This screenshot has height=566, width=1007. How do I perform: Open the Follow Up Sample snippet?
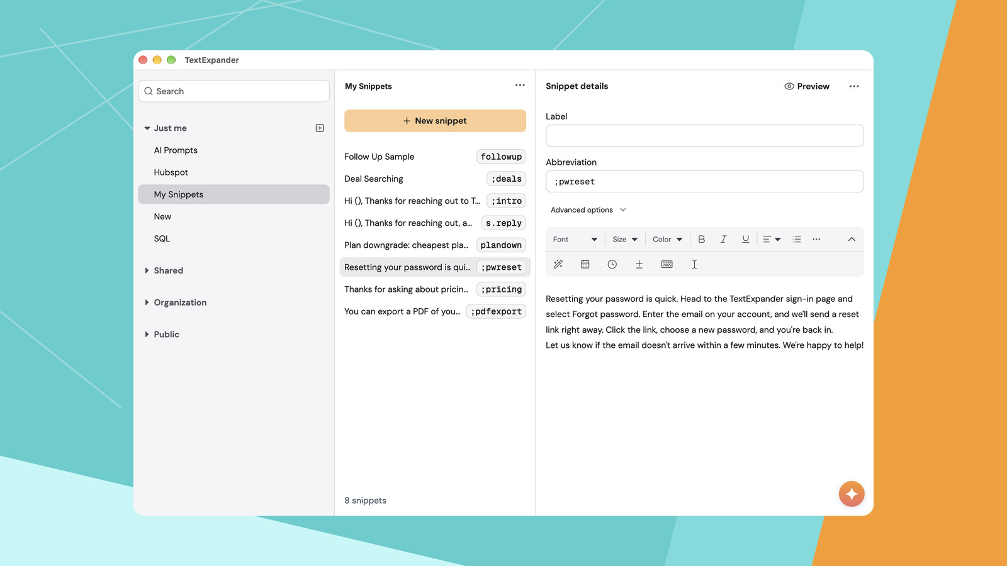tap(435, 157)
